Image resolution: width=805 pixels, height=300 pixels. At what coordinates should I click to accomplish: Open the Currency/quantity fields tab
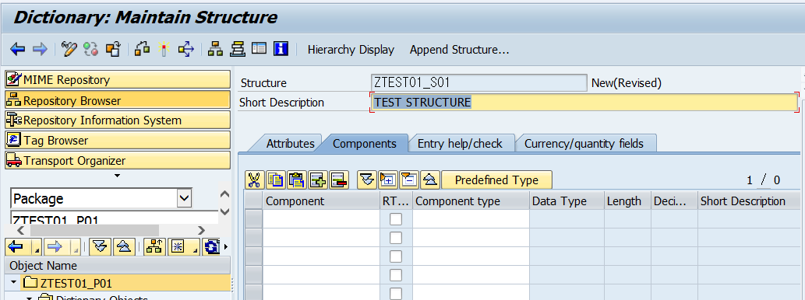coord(584,143)
